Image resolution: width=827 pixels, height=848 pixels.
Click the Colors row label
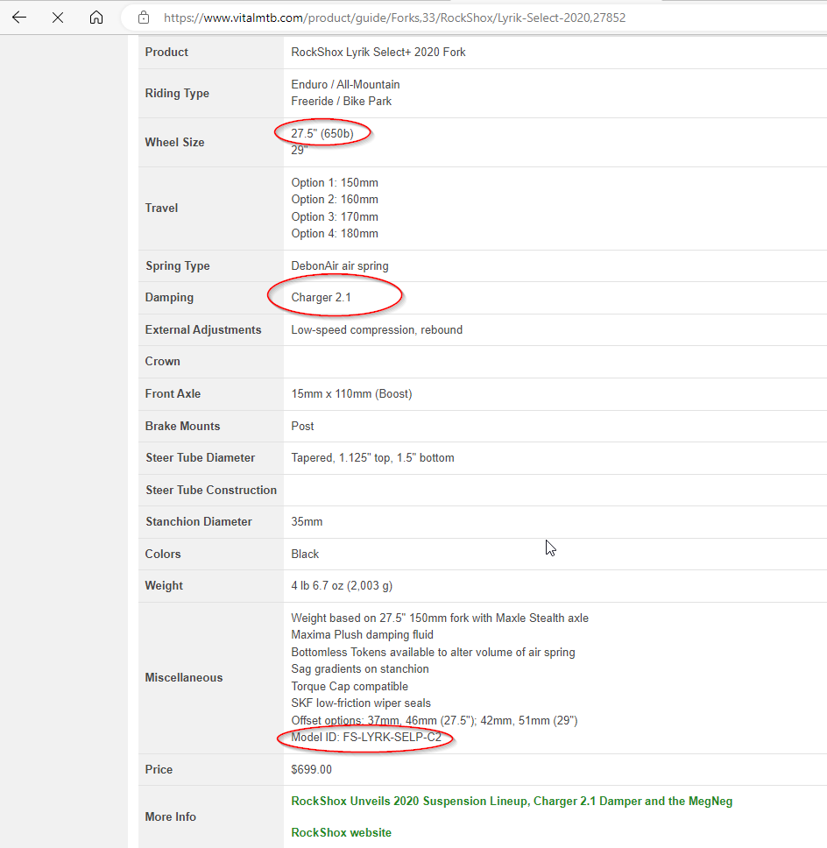pos(163,554)
